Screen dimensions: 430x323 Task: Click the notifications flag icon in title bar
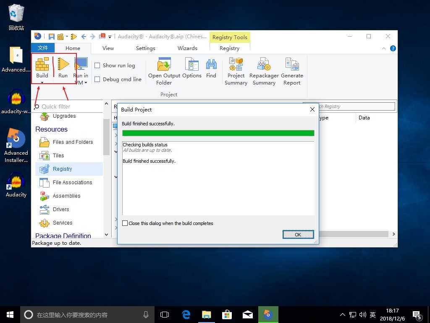click(x=102, y=36)
